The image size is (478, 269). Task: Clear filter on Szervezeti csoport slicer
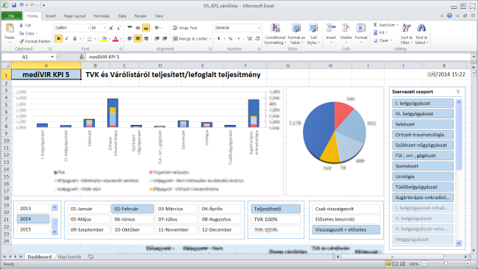pos(457,92)
